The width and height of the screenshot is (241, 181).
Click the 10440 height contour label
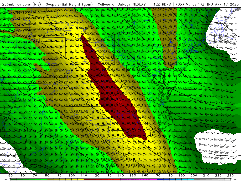pyautogui.click(x=21, y=12)
